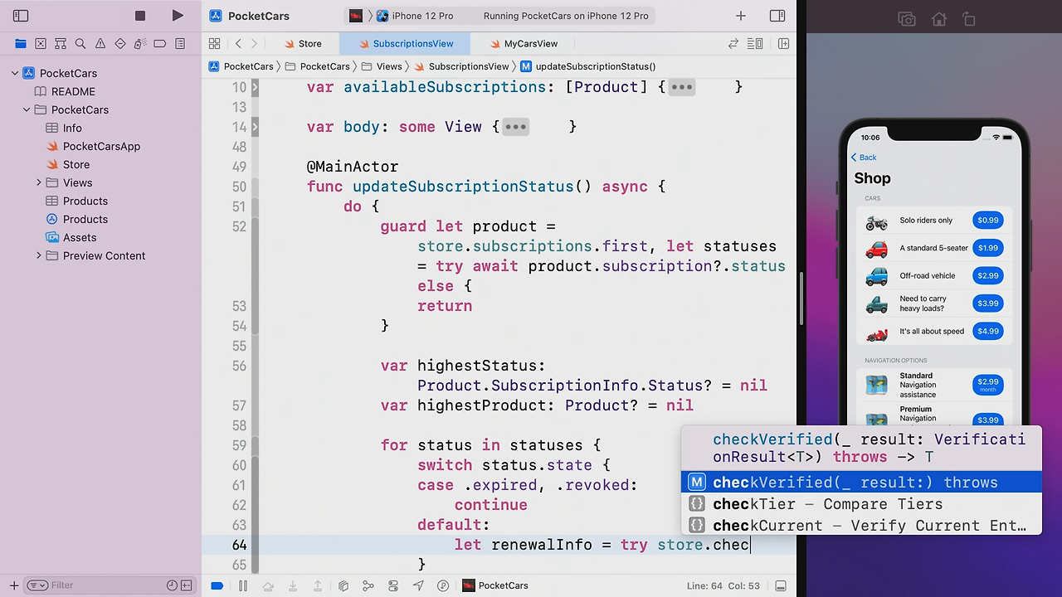This screenshot has height=597, width=1062.
Task: Switch to the MyCarsView tab
Action: [523, 43]
